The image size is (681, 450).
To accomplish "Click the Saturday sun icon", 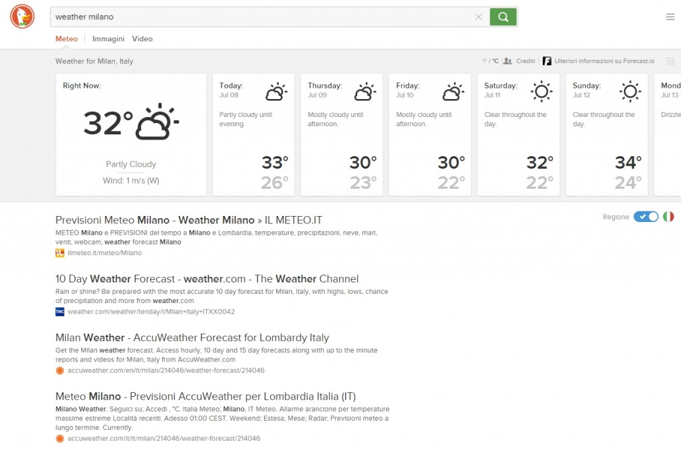I will [541, 92].
